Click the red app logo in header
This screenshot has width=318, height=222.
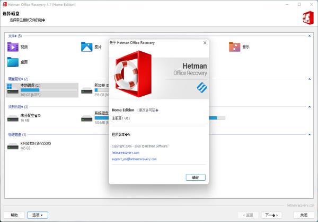(308, 18)
